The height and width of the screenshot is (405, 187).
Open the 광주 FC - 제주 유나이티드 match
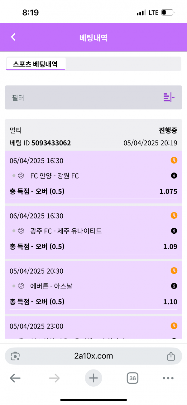66,231
